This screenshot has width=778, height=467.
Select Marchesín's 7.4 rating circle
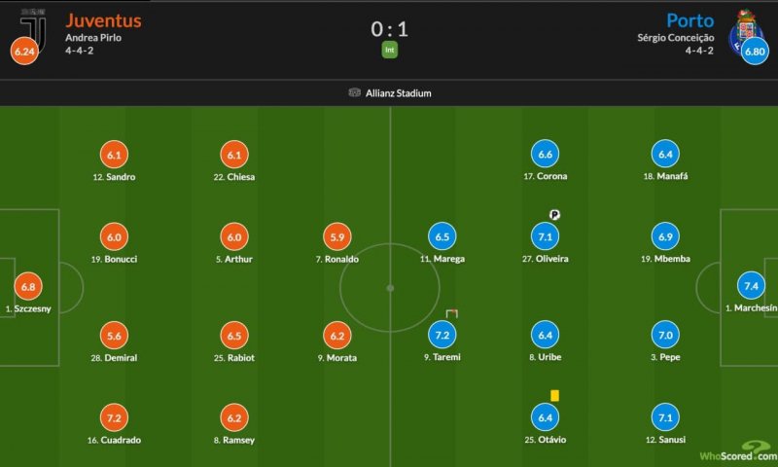[750, 286]
